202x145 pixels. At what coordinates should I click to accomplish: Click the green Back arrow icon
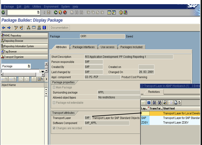(x=56, y=13)
